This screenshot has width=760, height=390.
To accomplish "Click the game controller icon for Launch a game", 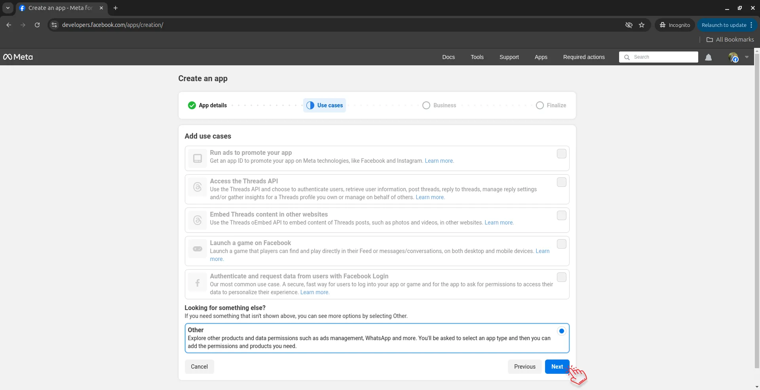I will 197,249.
